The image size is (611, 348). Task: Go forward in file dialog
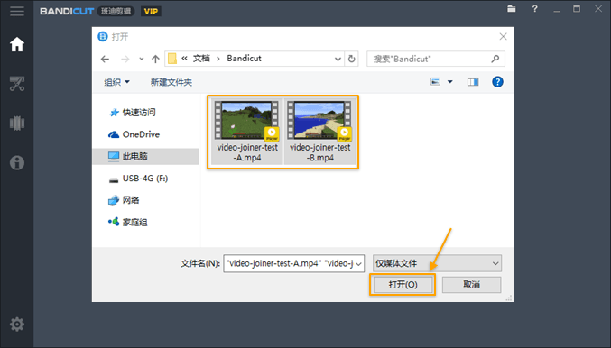pos(125,59)
